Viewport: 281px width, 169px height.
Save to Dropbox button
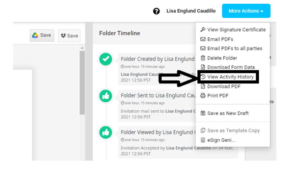tap(69, 36)
